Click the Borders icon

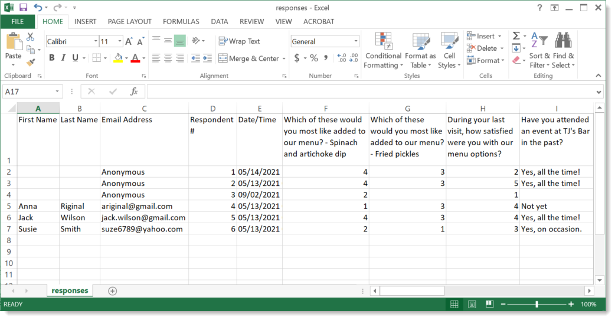pyautogui.click(x=96, y=58)
